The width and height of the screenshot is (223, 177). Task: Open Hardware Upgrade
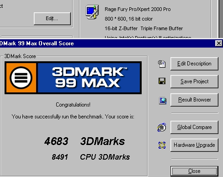coord(194,145)
